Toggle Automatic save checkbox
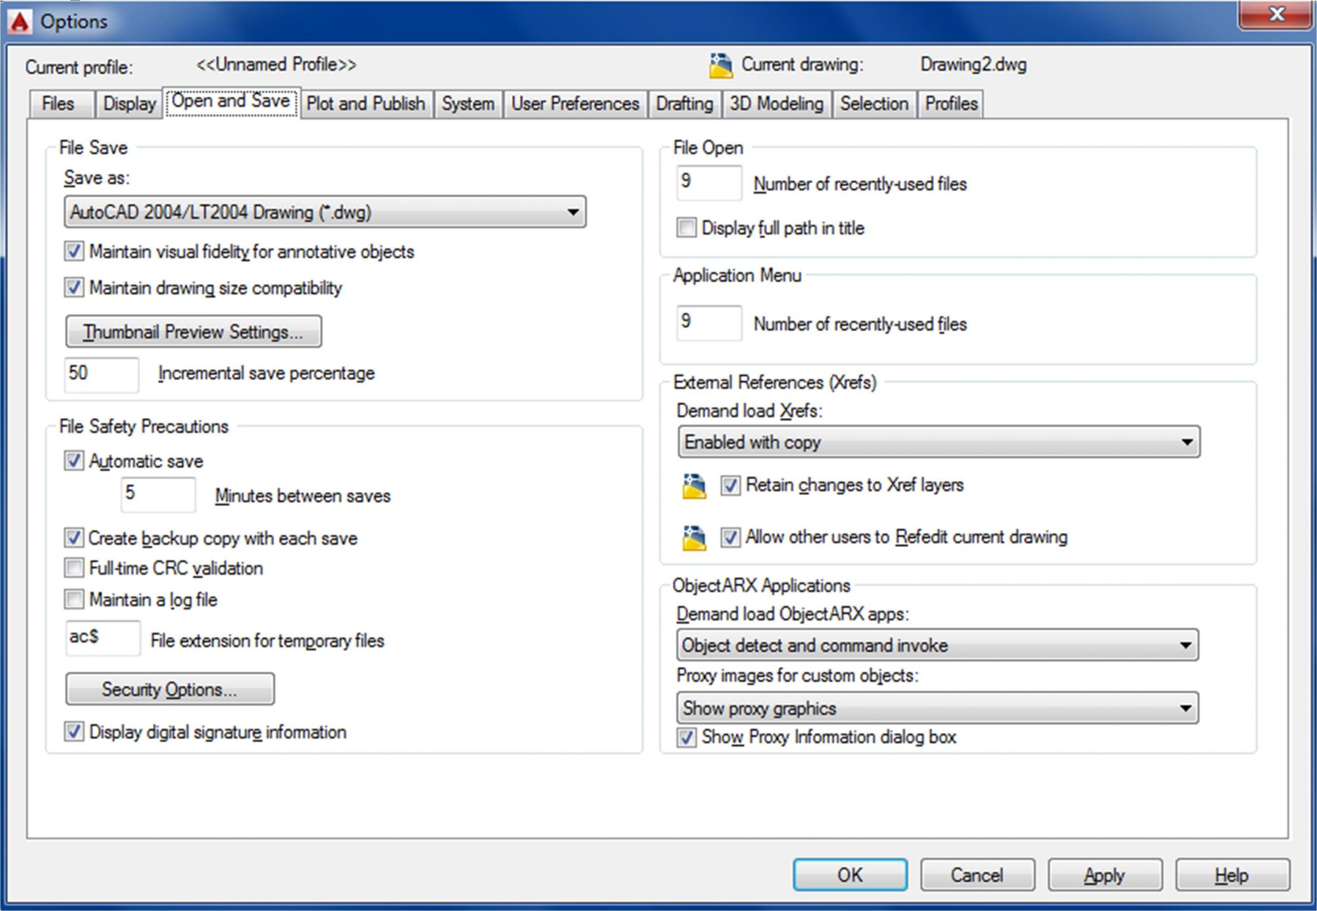Image resolution: width=1317 pixels, height=911 pixels. coord(74,460)
